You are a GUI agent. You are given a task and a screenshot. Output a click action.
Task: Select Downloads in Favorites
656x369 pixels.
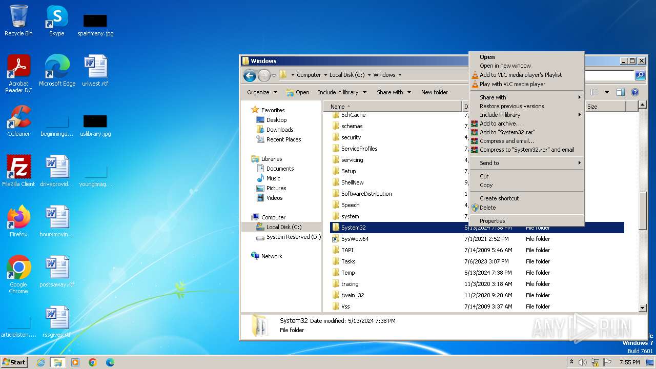click(x=279, y=130)
